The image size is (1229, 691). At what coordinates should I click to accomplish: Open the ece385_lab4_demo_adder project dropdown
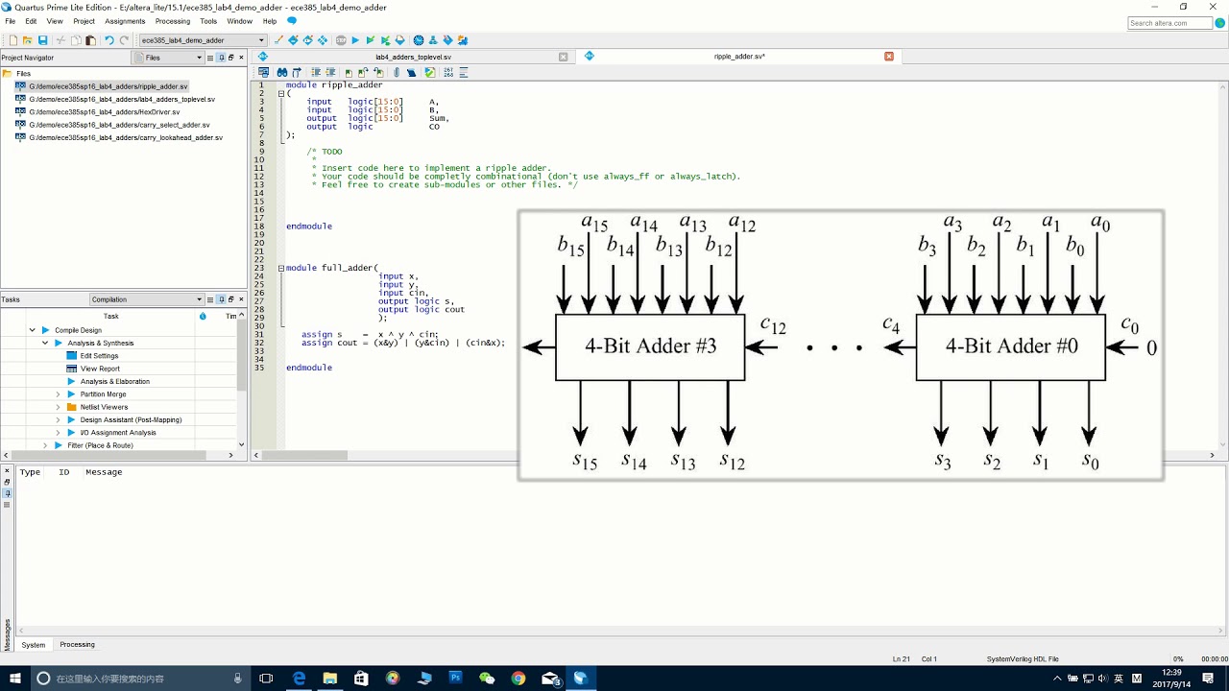203,40
